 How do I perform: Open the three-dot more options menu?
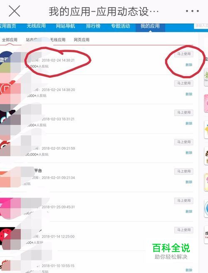pos(192,11)
